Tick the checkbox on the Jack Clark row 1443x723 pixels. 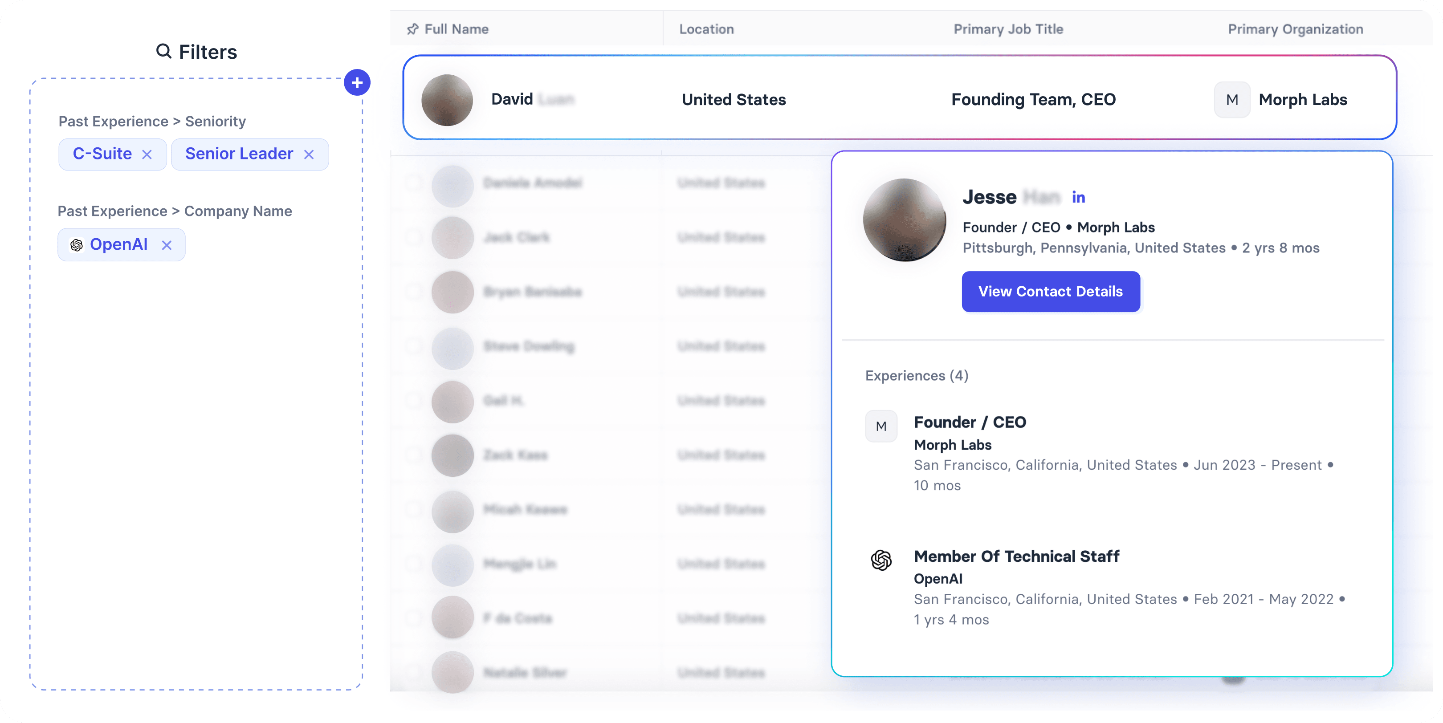413,237
